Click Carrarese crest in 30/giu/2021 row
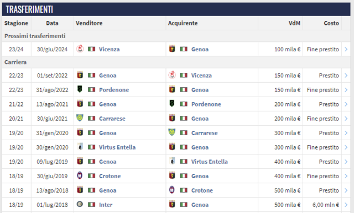Screen dimensions: 354x213 point(80,118)
